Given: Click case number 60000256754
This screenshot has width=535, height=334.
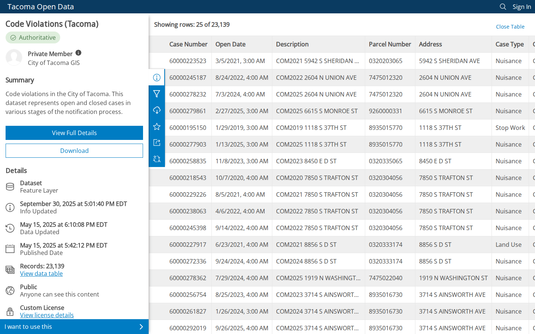Looking at the screenshot, I should pos(188,295).
